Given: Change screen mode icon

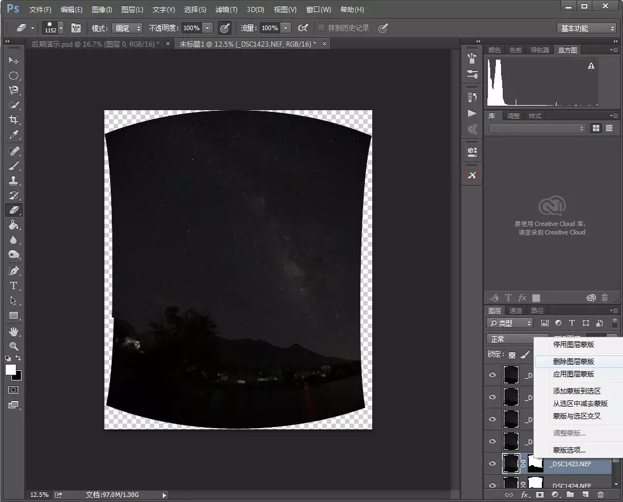Looking at the screenshot, I should click(x=14, y=405).
